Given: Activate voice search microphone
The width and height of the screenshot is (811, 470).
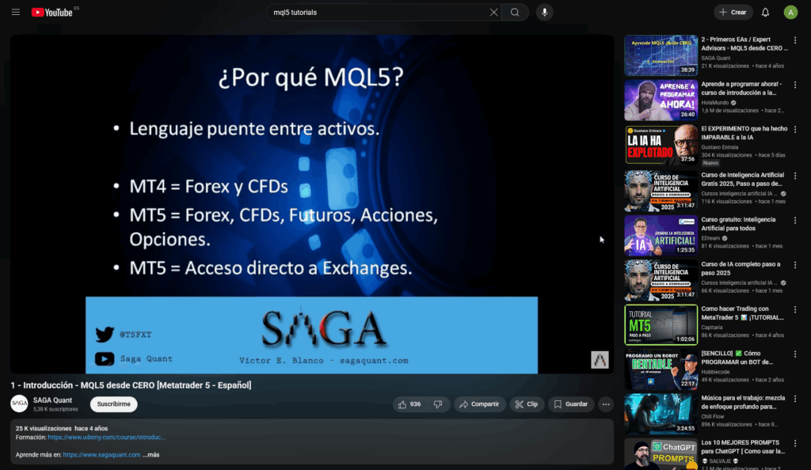Looking at the screenshot, I should pos(544,13).
